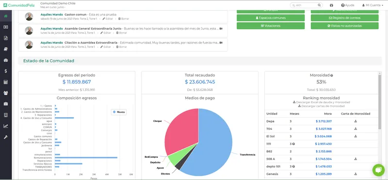This screenshot has height=180, width=388.
Task: Download morosidad letter for unit El Sol
Action: (356, 136)
